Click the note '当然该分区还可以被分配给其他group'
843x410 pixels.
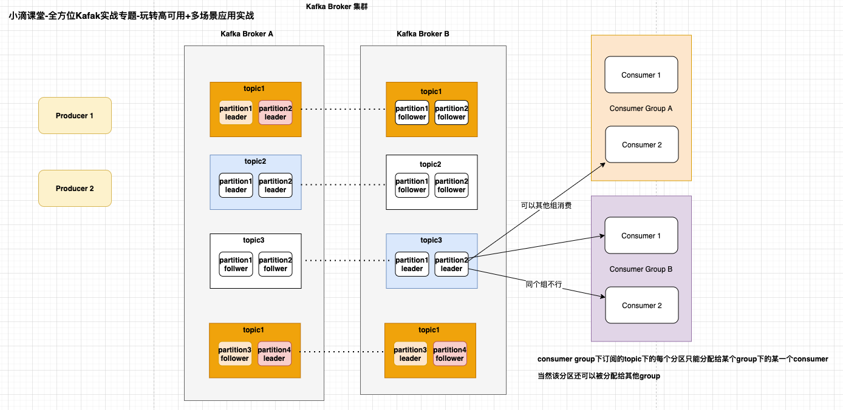tap(598, 376)
